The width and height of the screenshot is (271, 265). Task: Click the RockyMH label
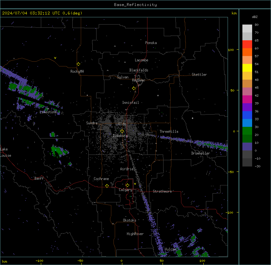coord(77,71)
